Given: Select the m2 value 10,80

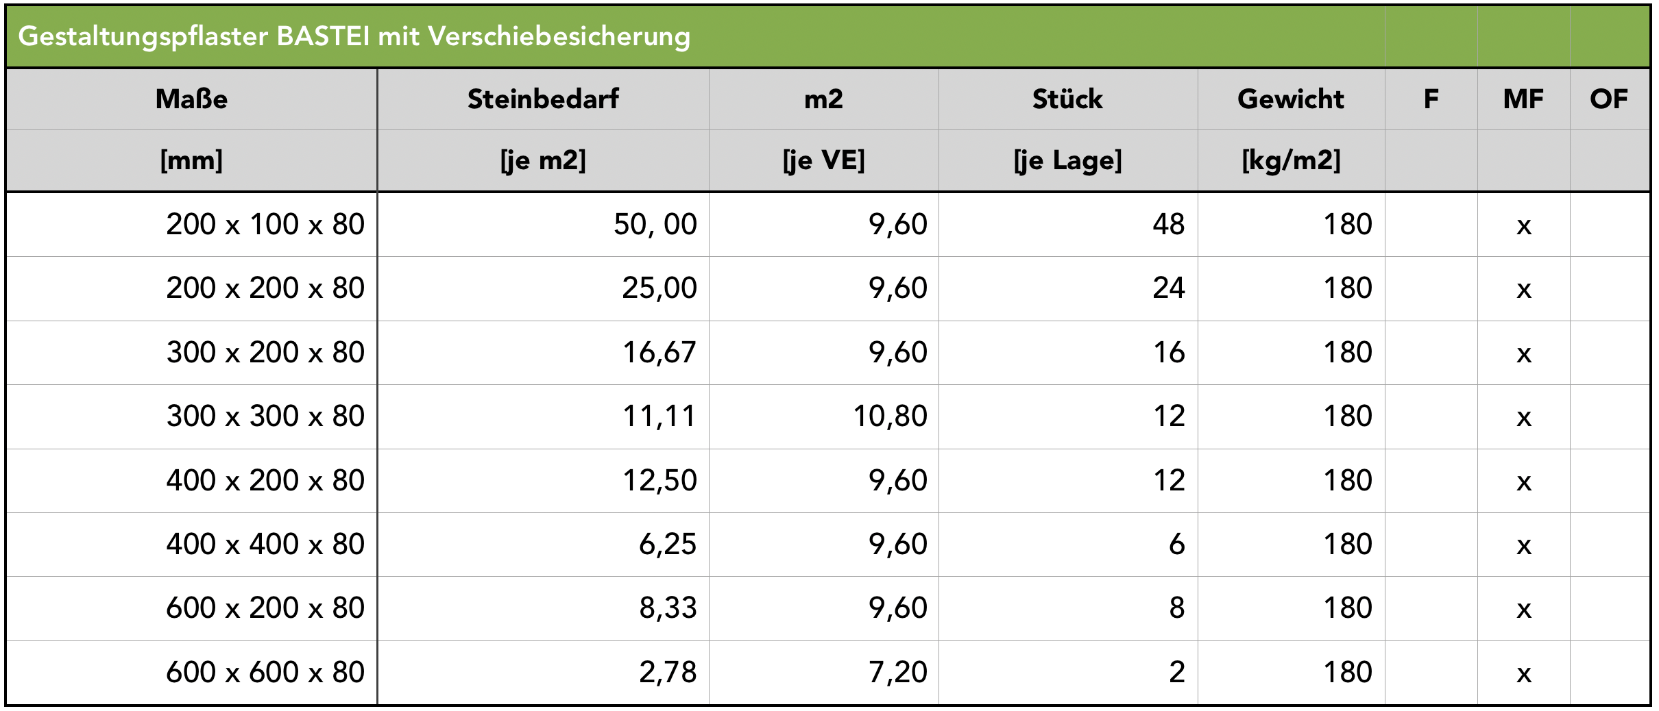Looking at the screenshot, I should [890, 416].
